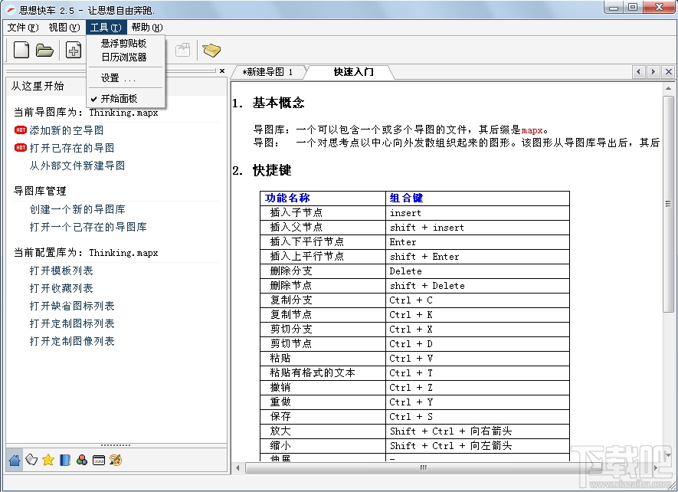Image resolution: width=678 pixels, height=492 pixels.
Task: Open the 帮助(H) menu
Action: (147, 28)
